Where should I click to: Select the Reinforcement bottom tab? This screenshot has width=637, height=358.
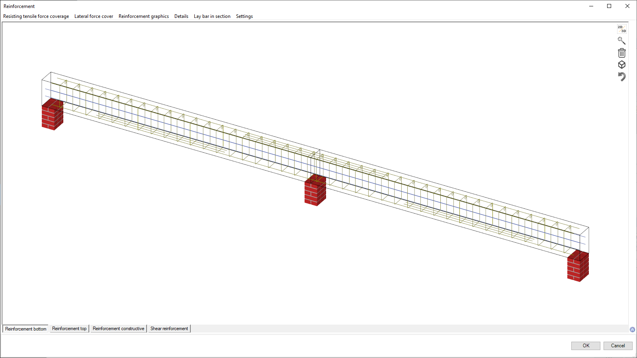point(26,329)
